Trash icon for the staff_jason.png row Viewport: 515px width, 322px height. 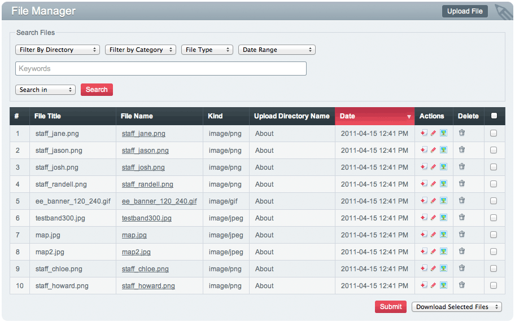coord(462,149)
